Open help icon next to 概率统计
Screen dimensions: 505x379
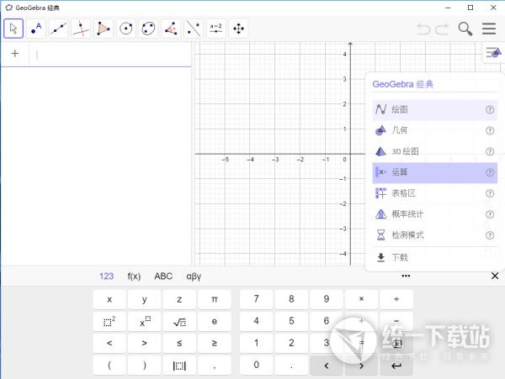pyautogui.click(x=490, y=214)
